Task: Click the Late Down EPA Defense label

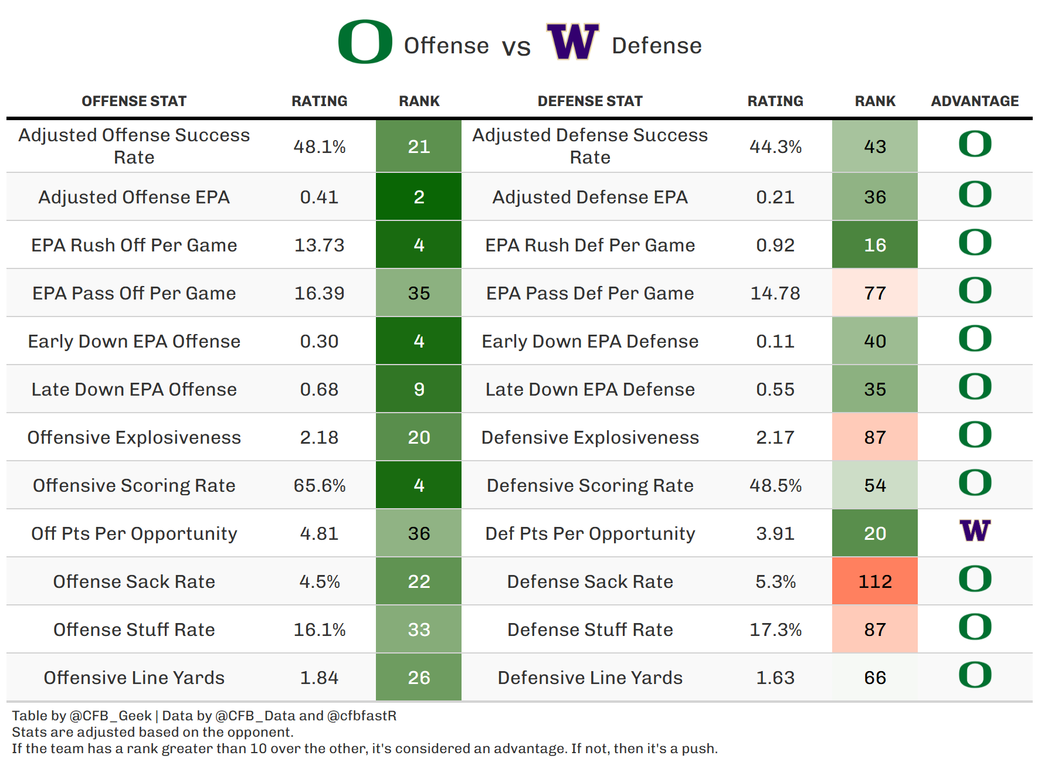Action: (590, 389)
